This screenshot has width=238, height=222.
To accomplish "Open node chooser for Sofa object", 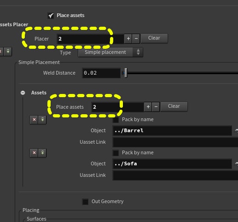I will (x=237, y=164).
